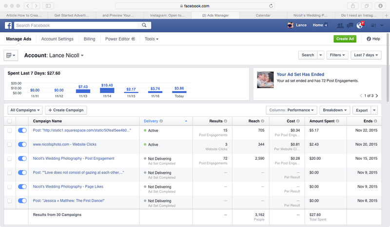Open the All Campaigns dropdown
390x227 pixels.
(25, 110)
